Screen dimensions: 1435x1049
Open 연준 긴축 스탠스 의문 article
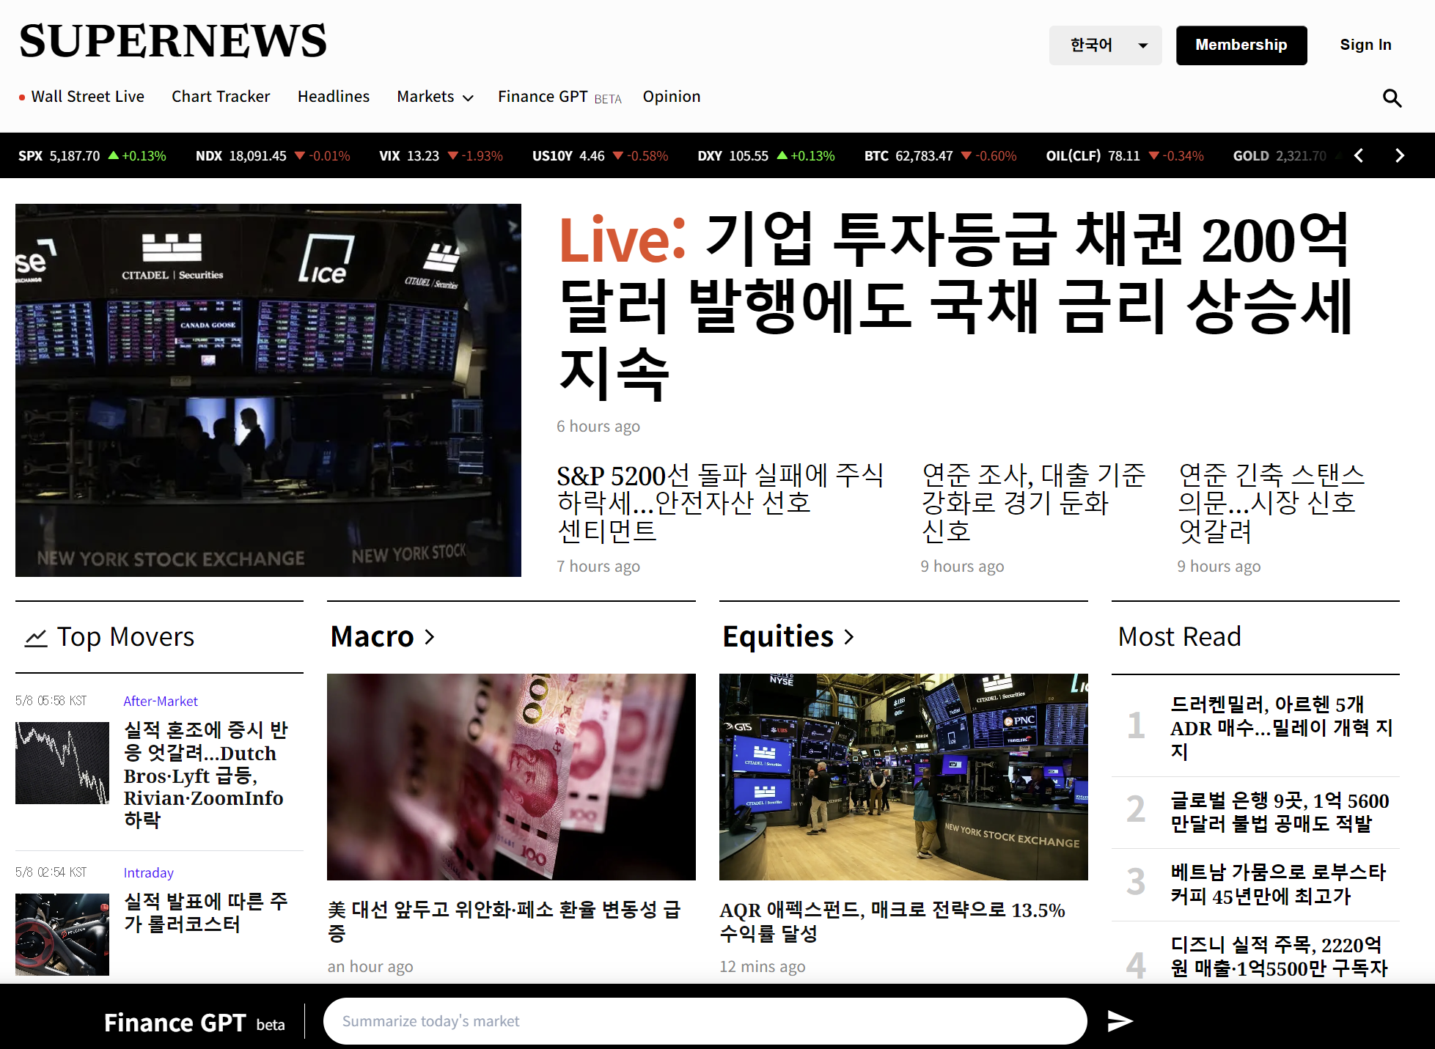coord(1271,503)
